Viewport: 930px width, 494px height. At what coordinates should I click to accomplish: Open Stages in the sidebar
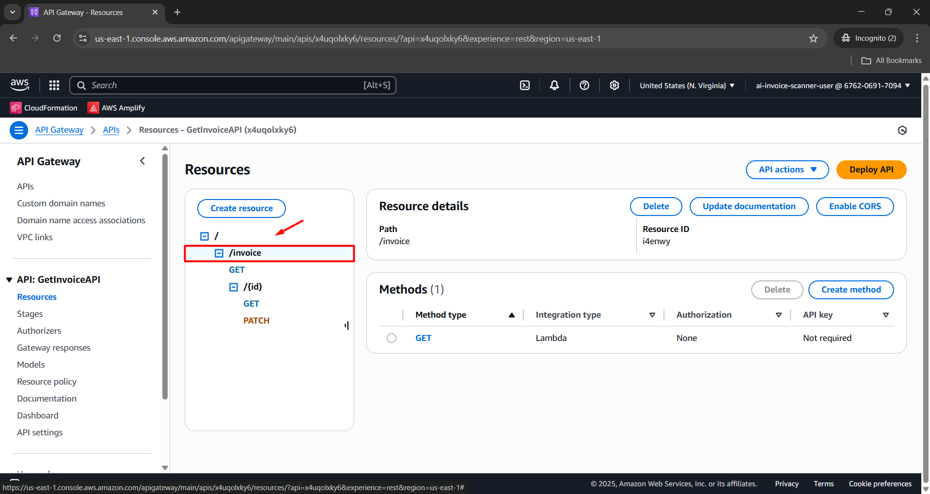pyautogui.click(x=30, y=314)
